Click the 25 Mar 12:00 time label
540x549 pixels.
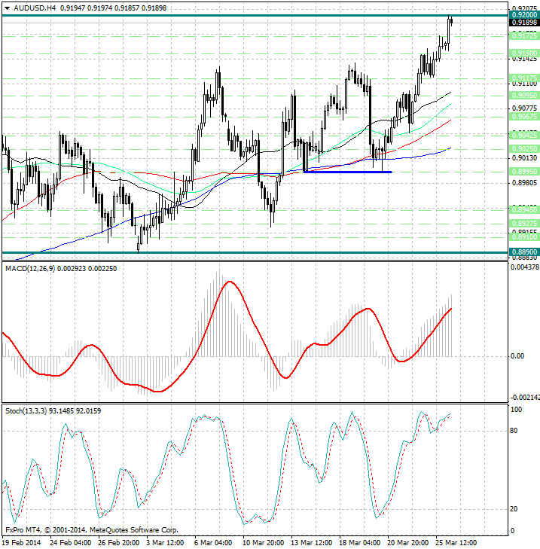point(456,543)
